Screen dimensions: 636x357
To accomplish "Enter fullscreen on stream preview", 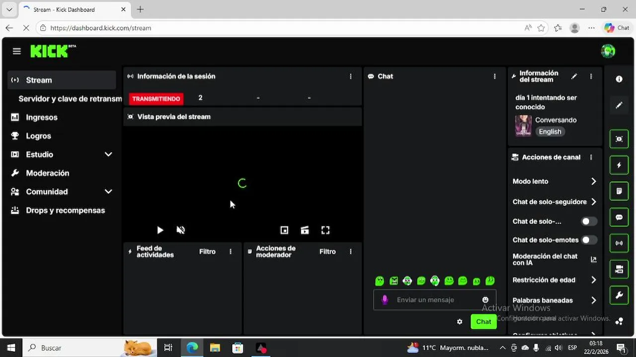I will (x=325, y=230).
